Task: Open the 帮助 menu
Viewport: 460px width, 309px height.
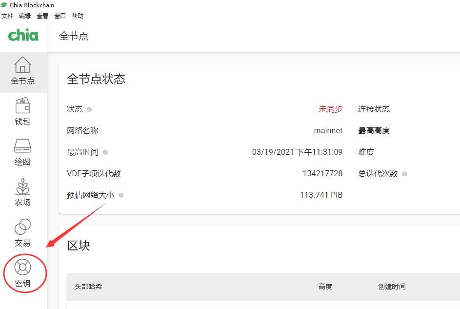Action: [77, 16]
